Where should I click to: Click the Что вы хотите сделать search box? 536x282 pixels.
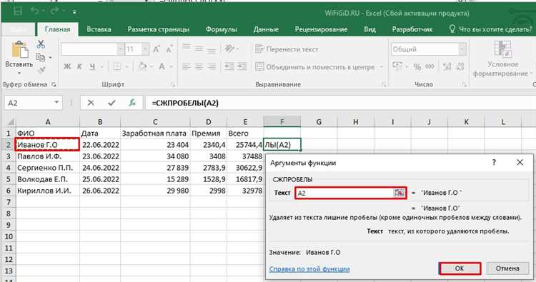491,29
